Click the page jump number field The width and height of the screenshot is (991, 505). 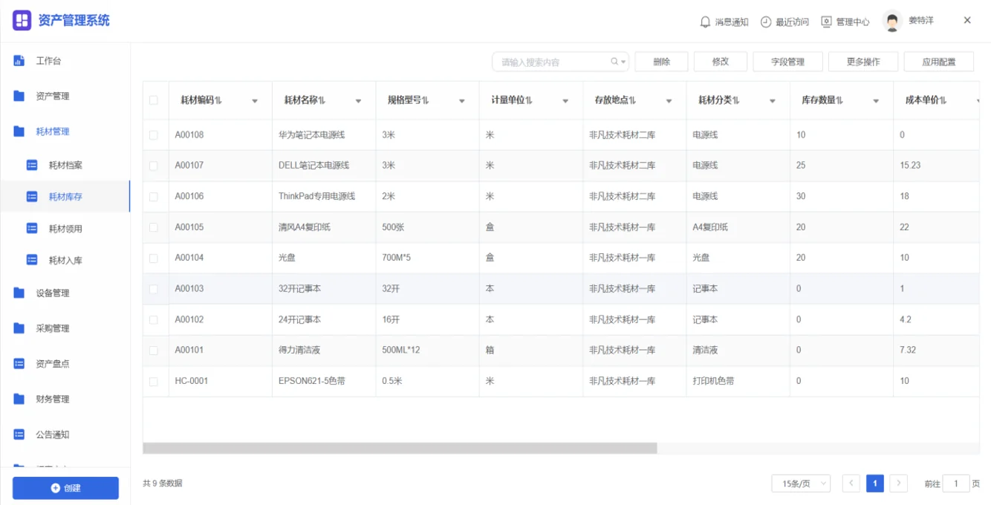click(x=957, y=483)
